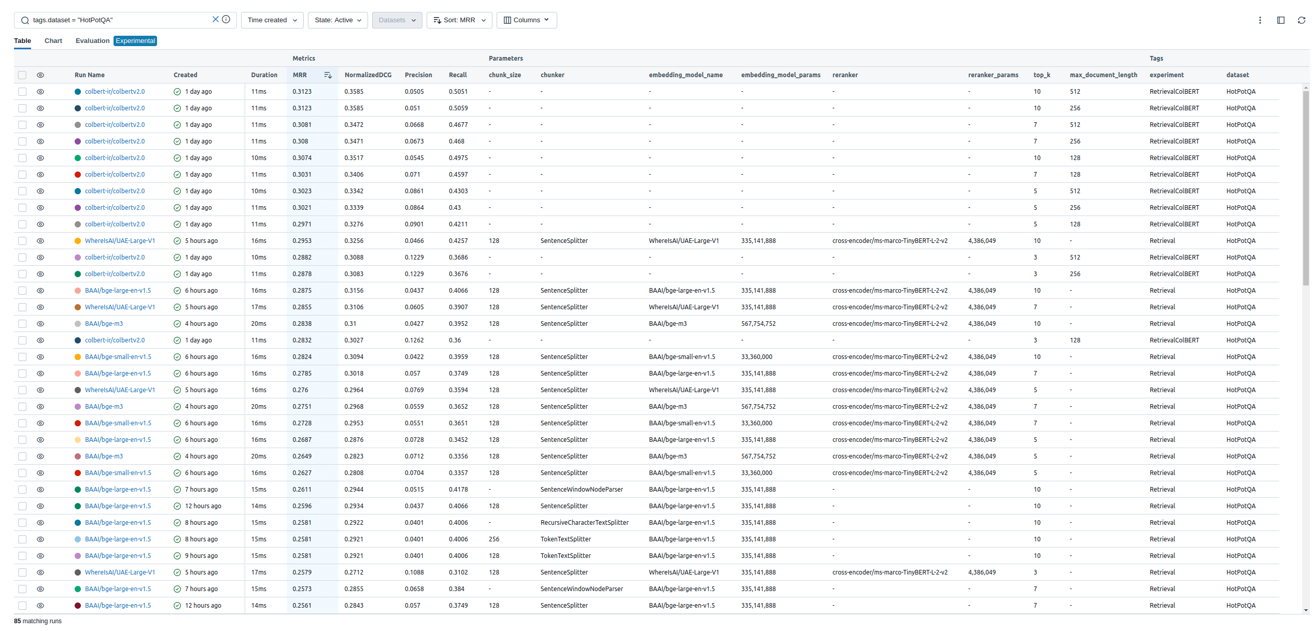1312x631 pixels.
Task: Select all runs with header checkbox
Action: (22, 75)
